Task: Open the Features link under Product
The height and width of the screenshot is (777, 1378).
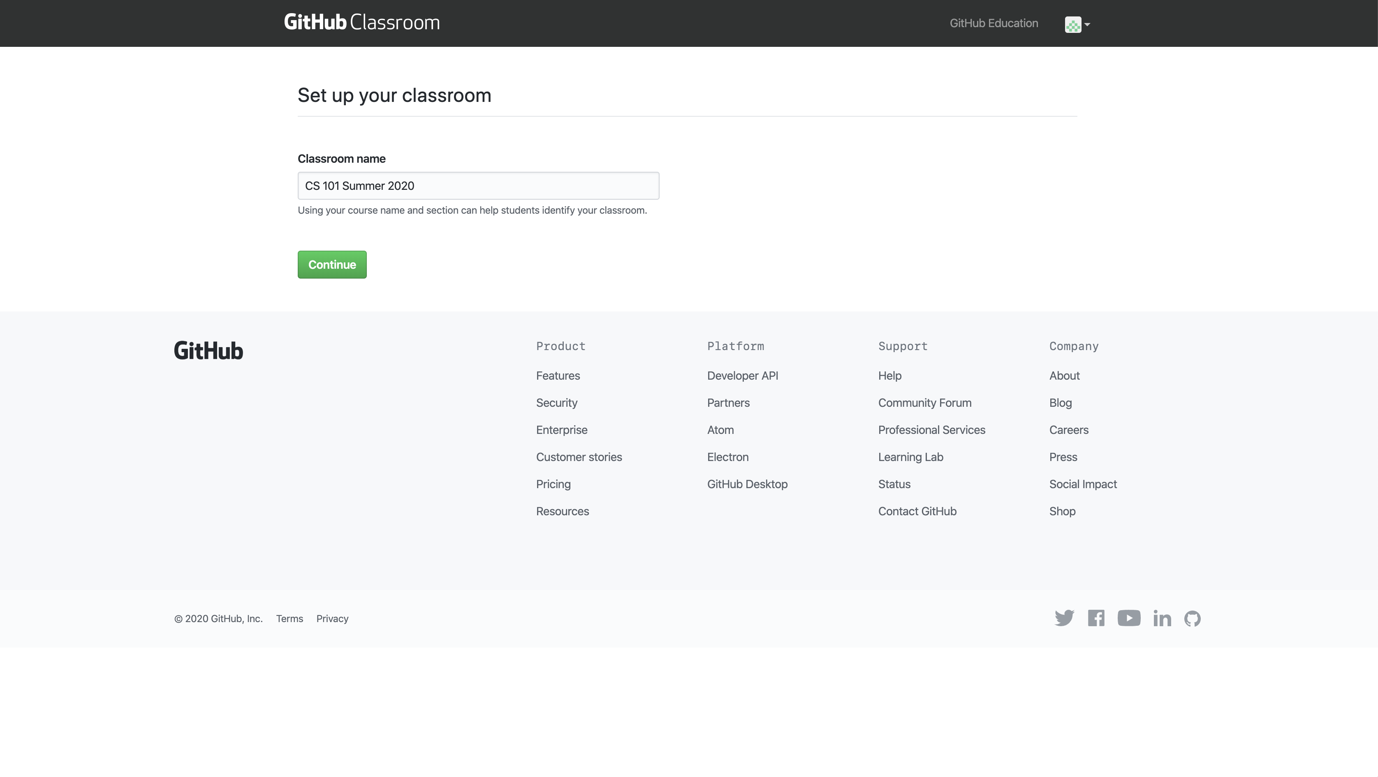Action: point(558,376)
